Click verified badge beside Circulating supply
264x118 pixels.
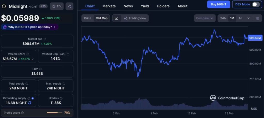click(32, 98)
